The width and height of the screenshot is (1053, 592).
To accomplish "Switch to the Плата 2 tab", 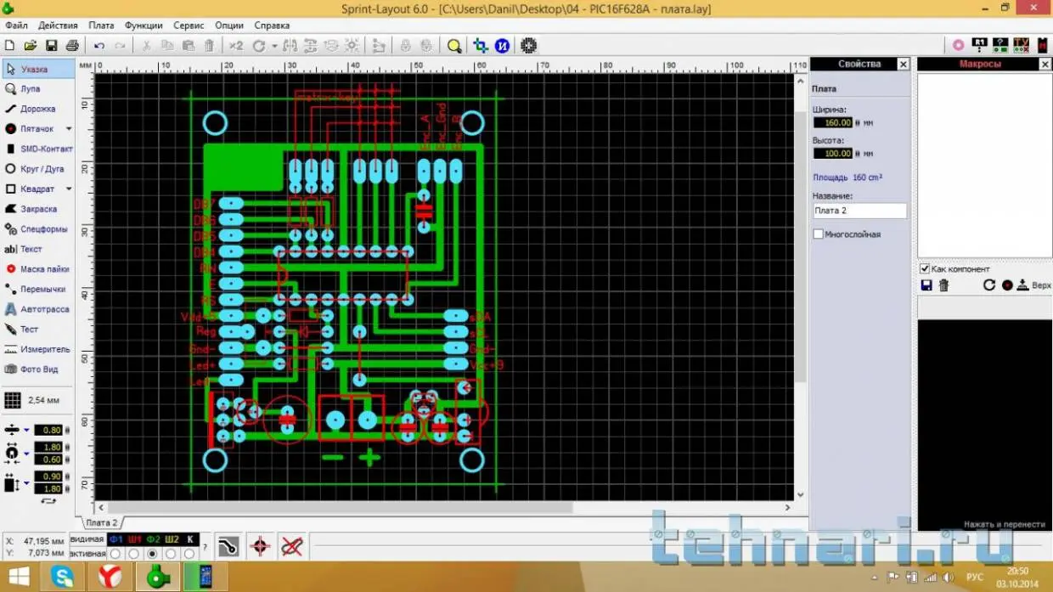I will point(102,522).
